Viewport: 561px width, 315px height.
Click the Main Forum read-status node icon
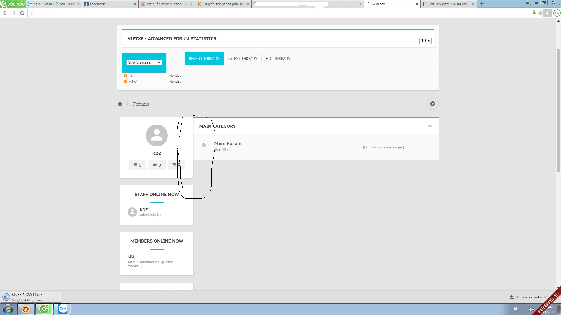pos(204,145)
